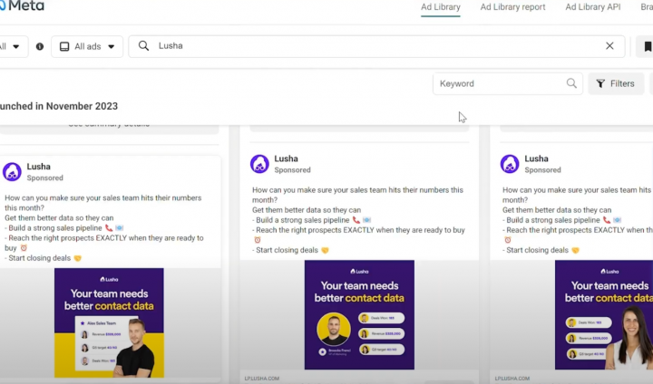
Task: Open the left ad contact data image
Action: point(109,322)
